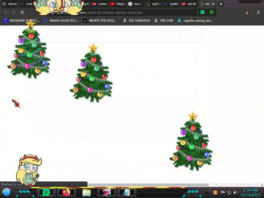Go back to the previous page
The height and width of the screenshot is (198, 264).
point(6,12)
